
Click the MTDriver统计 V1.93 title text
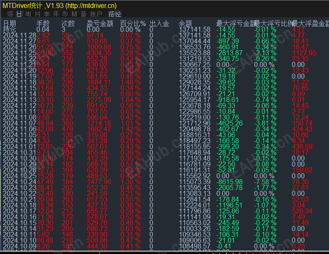pyautogui.click(x=59, y=5)
